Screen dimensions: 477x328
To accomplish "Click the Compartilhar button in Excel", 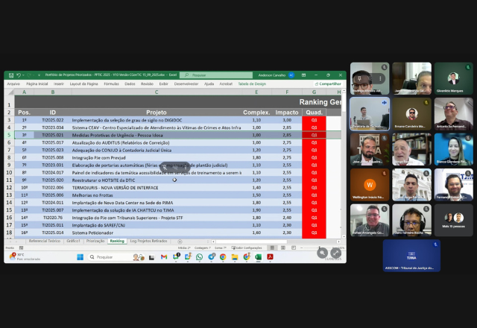I will [x=327, y=83].
